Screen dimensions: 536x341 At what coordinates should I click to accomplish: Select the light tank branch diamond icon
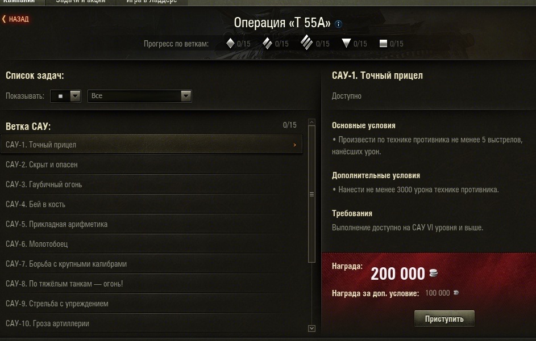tap(230, 43)
